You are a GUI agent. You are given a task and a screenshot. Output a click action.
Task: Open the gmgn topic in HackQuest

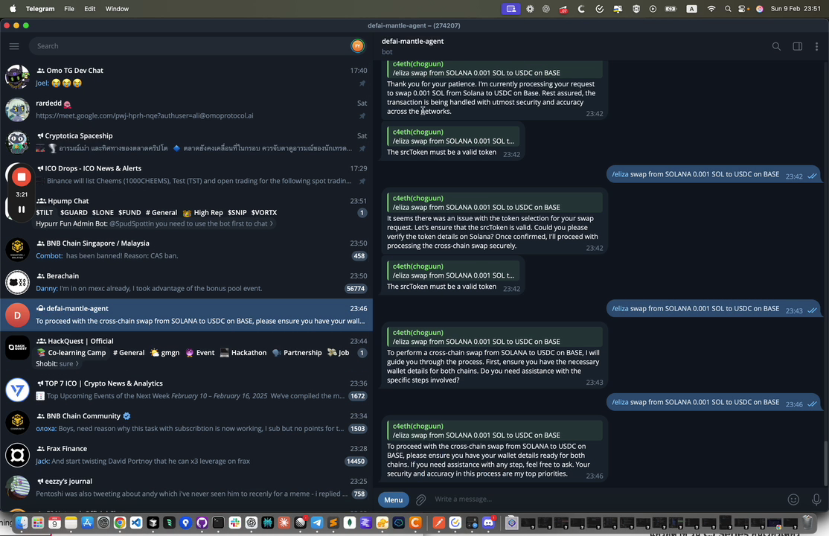(164, 352)
